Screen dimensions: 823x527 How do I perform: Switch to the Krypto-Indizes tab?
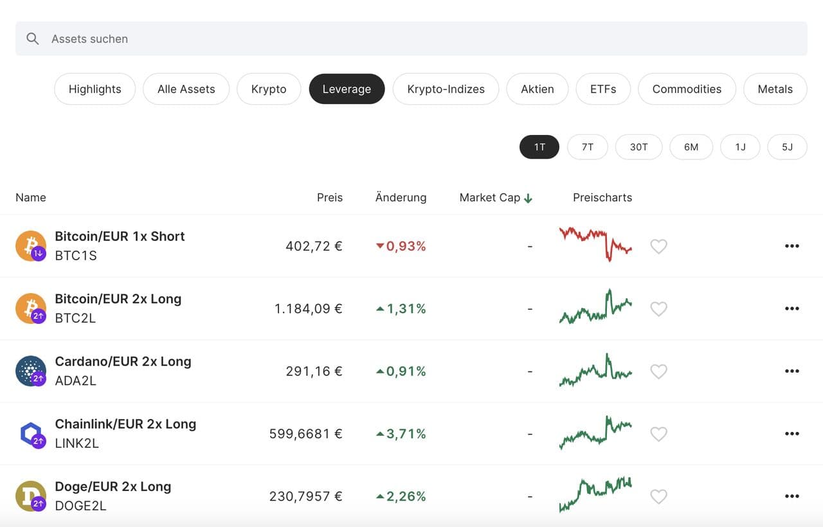[x=446, y=89]
